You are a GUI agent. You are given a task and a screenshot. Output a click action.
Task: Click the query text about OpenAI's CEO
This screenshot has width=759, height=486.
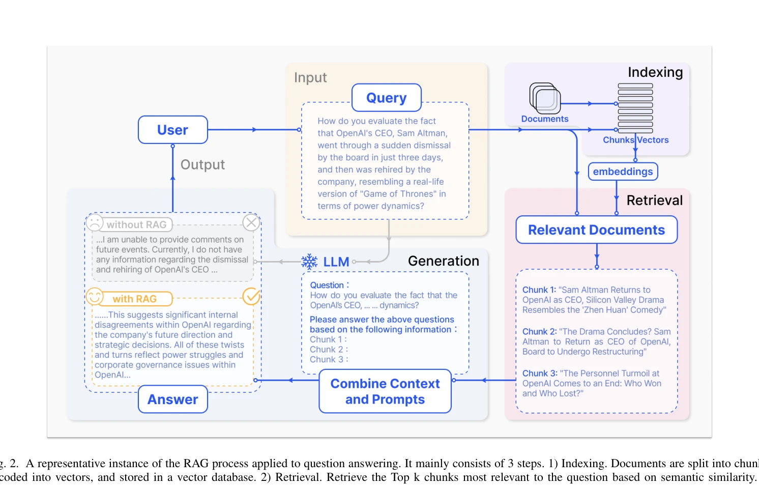[x=384, y=163]
